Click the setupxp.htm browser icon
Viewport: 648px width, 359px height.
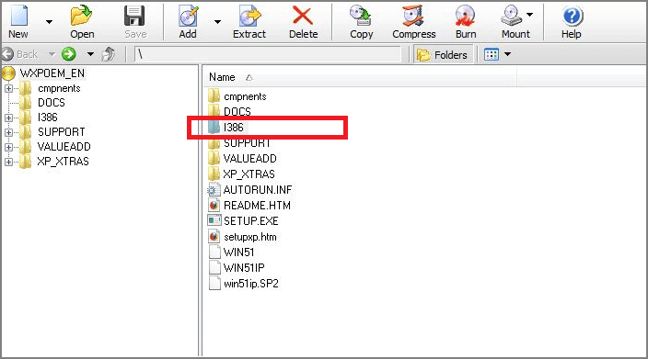coord(214,236)
